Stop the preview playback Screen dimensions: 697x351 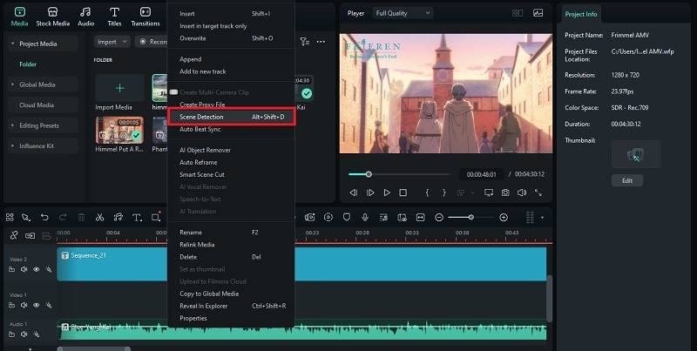[403, 192]
